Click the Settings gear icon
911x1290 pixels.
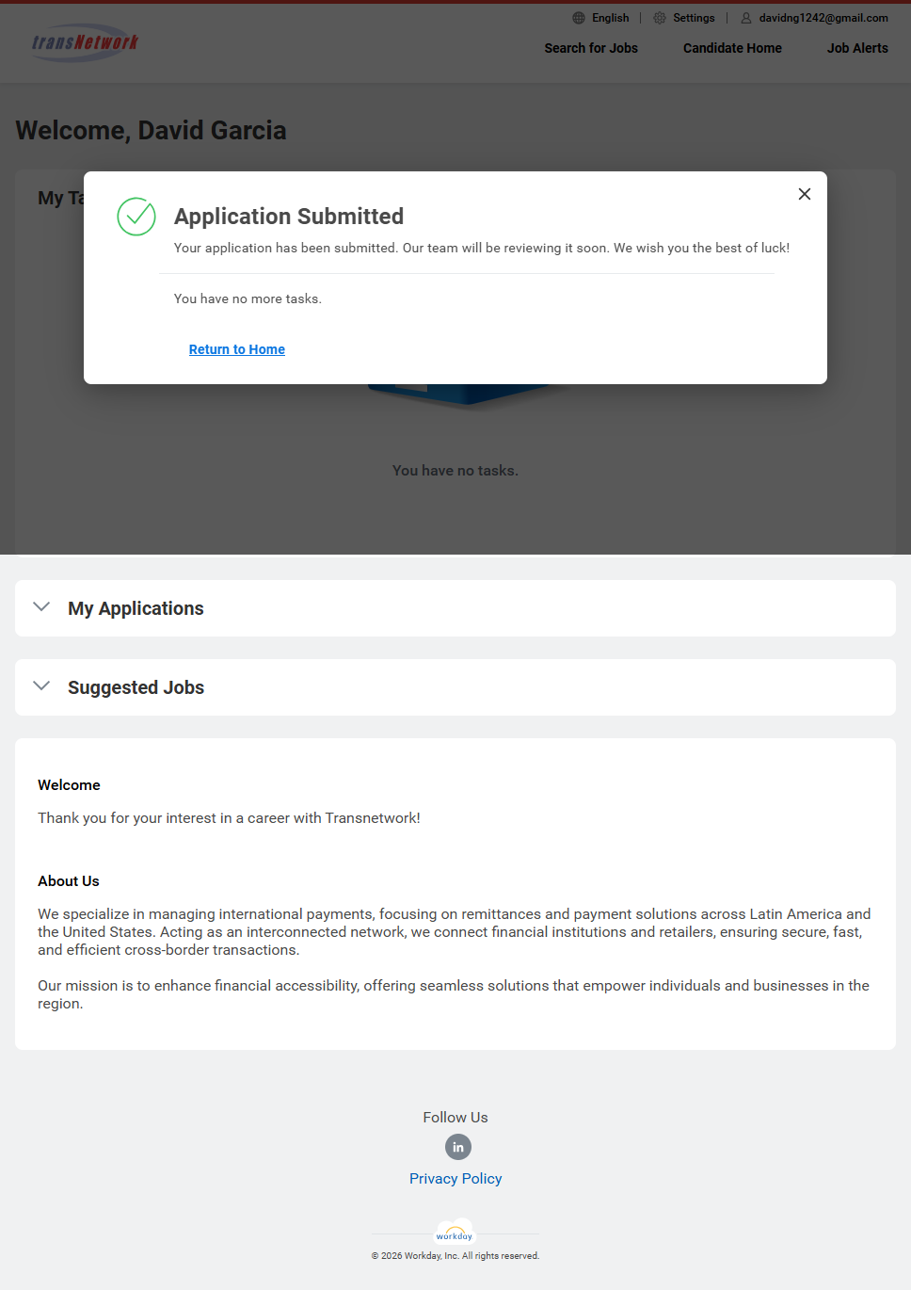point(660,18)
